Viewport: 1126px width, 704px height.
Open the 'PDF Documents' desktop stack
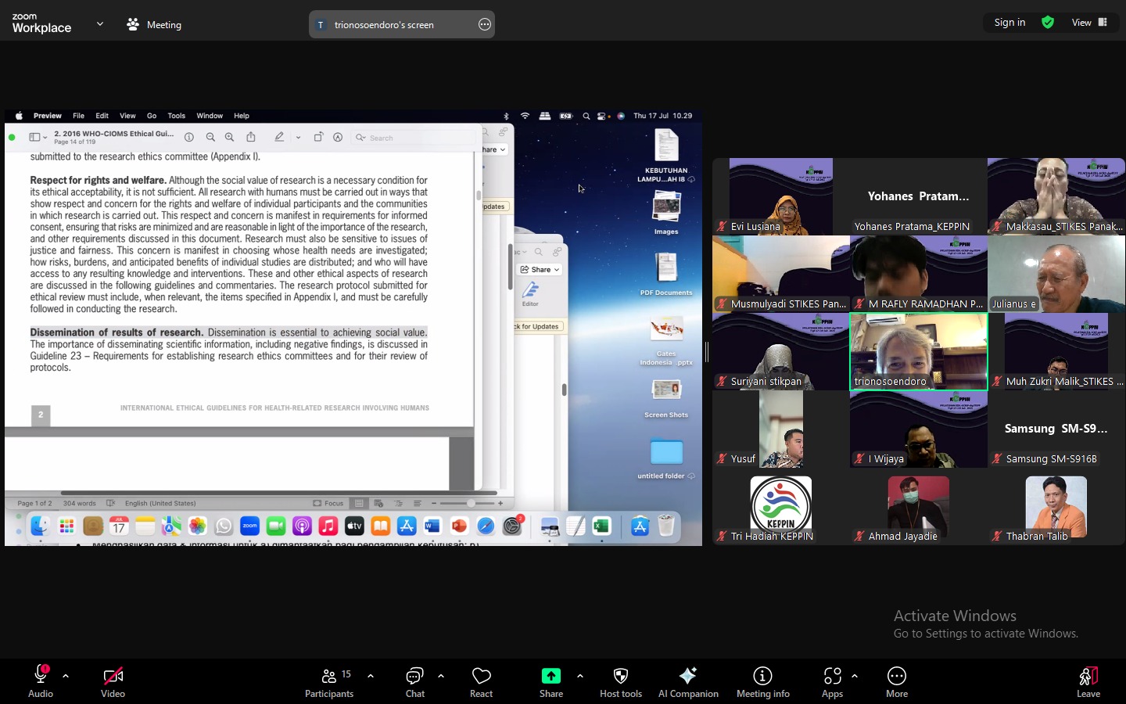pos(666,275)
